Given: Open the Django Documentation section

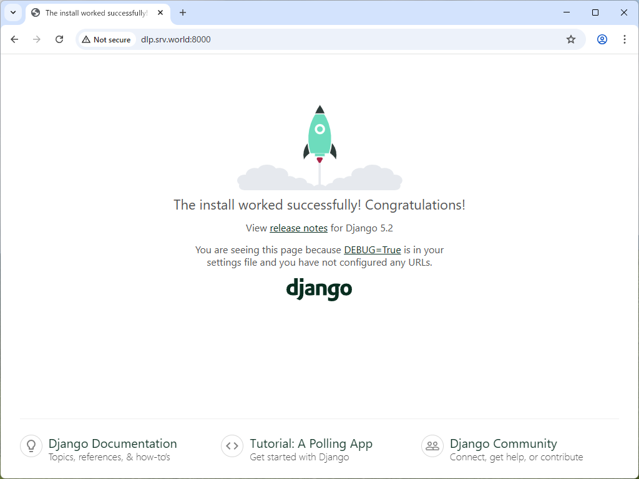Looking at the screenshot, I should click(x=112, y=443).
